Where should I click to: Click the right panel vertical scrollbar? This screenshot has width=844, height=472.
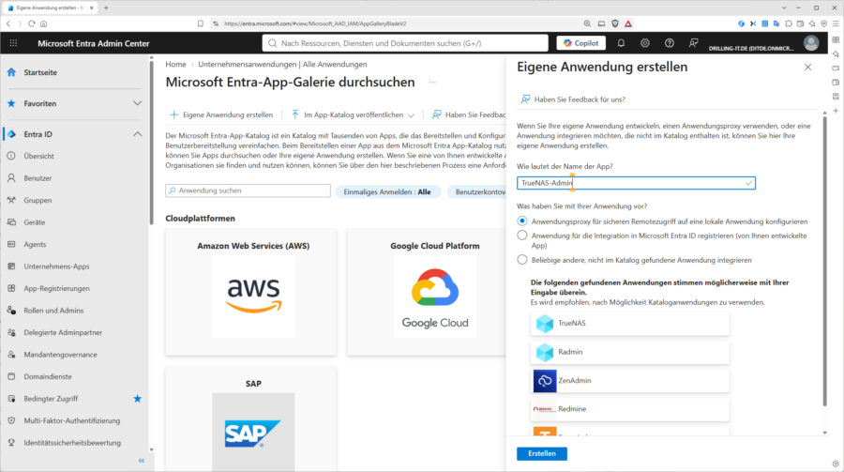pyautogui.click(x=824, y=261)
